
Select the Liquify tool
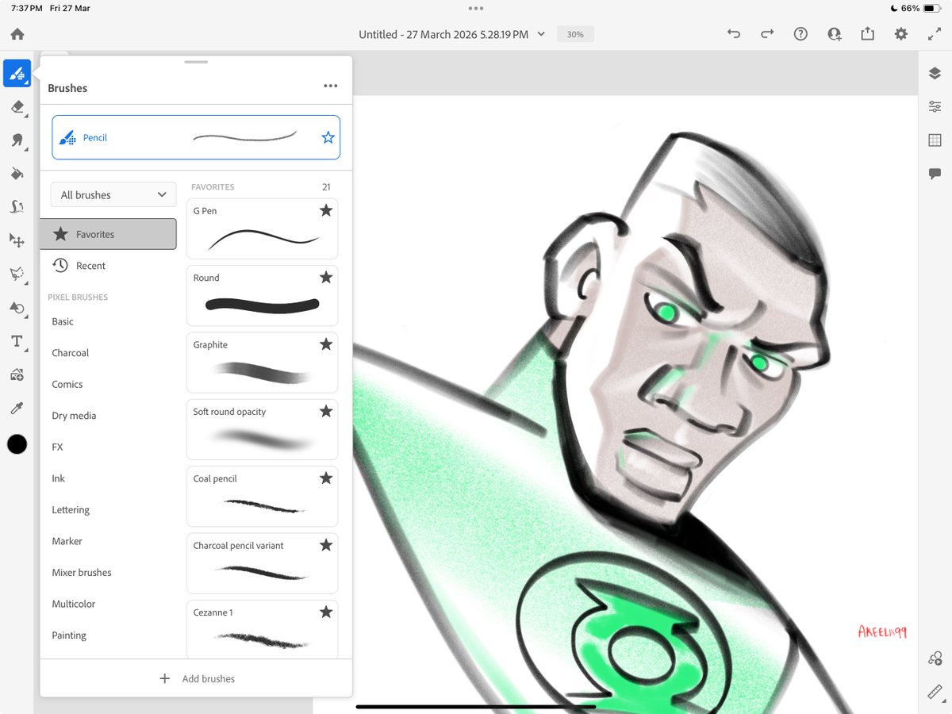[17, 206]
